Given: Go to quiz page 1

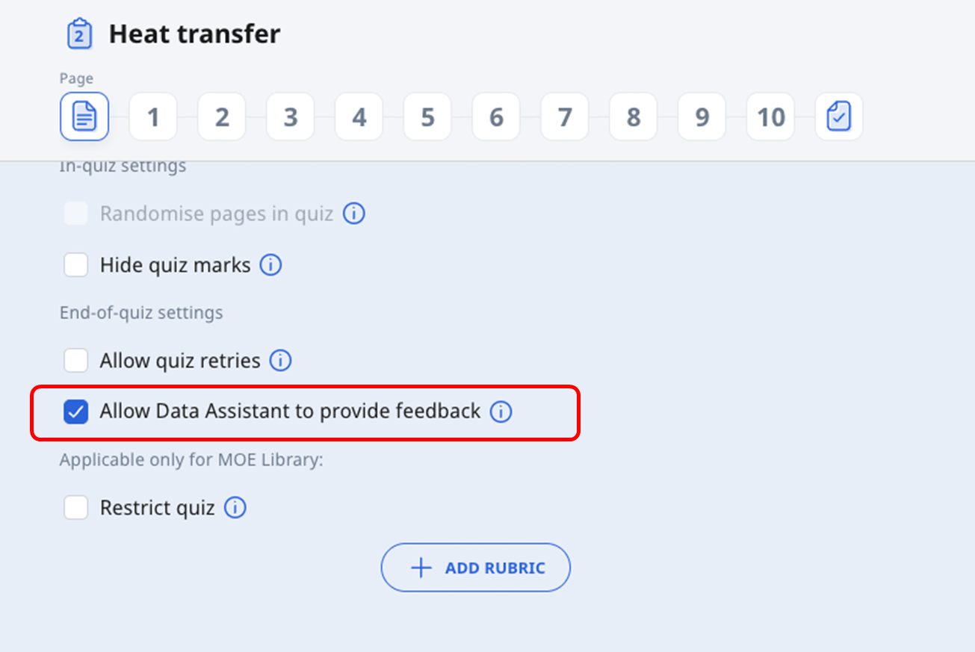Looking at the screenshot, I should (x=153, y=117).
